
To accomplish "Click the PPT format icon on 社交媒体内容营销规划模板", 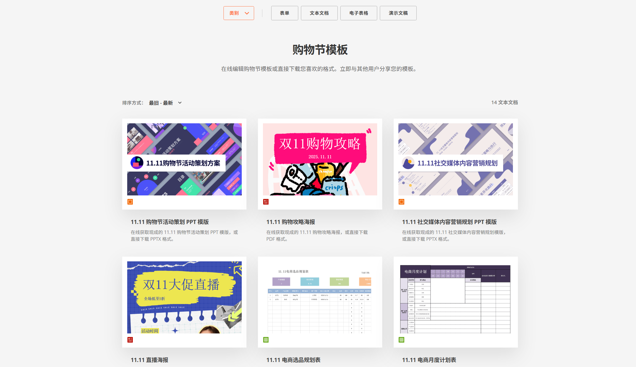I will pyautogui.click(x=401, y=202).
